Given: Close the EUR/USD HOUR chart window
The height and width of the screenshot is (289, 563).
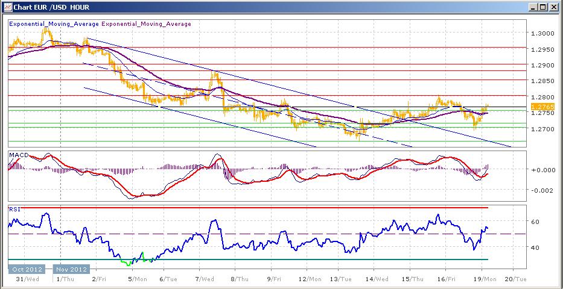Looking at the screenshot, I should point(554,7).
